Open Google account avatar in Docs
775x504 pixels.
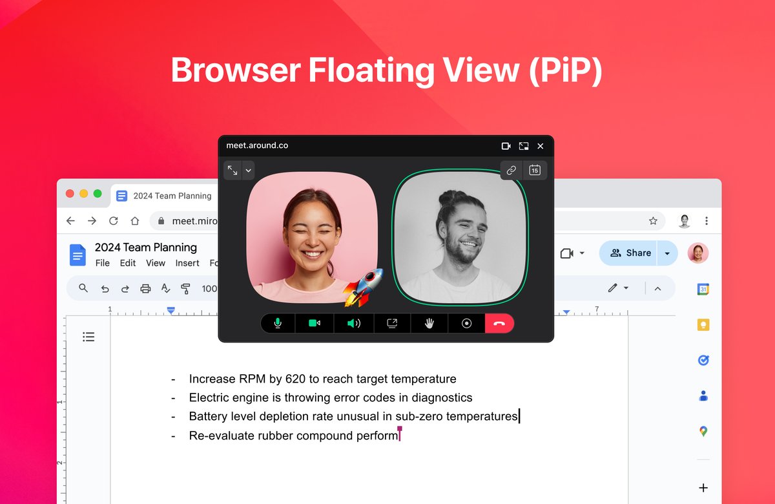pyautogui.click(x=698, y=253)
